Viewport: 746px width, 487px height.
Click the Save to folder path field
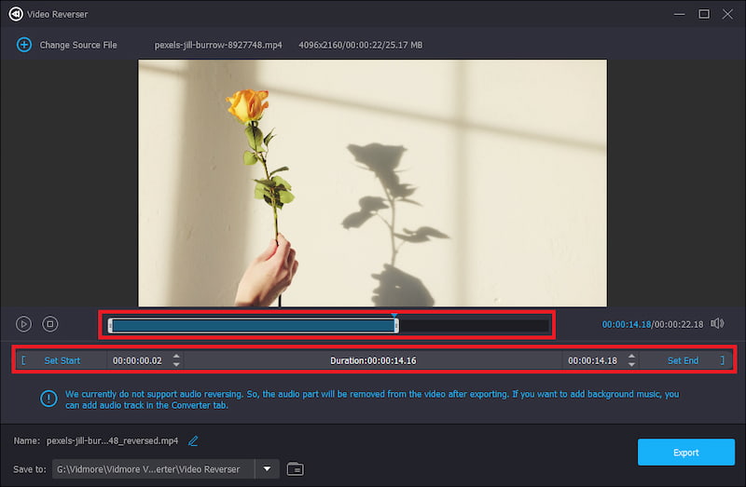153,469
